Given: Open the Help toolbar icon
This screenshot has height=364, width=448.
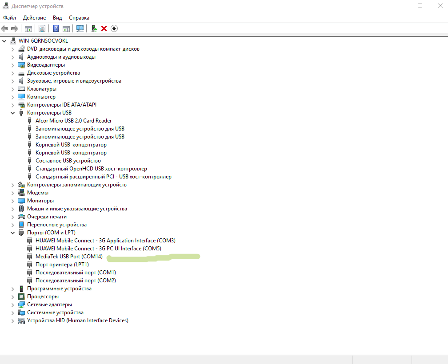Looking at the screenshot, I should point(56,28).
